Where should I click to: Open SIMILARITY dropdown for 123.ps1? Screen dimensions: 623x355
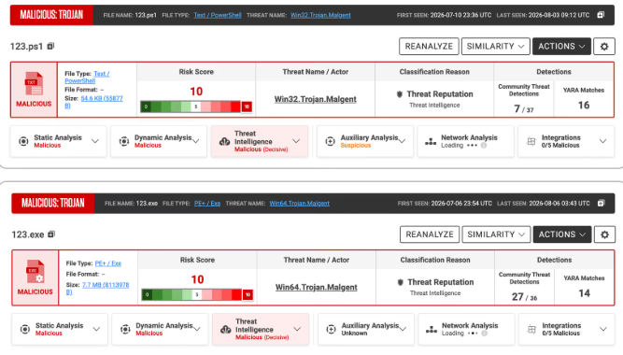[x=495, y=47]
